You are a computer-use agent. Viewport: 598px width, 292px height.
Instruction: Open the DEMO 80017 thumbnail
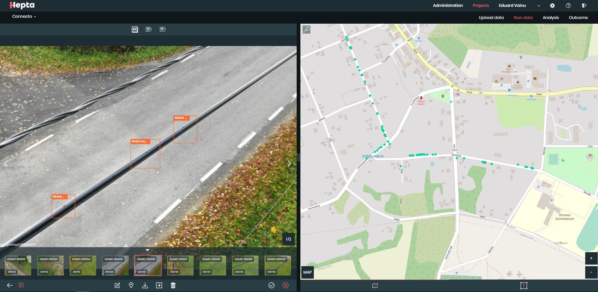pyautogui.click(x=180, y=266)
